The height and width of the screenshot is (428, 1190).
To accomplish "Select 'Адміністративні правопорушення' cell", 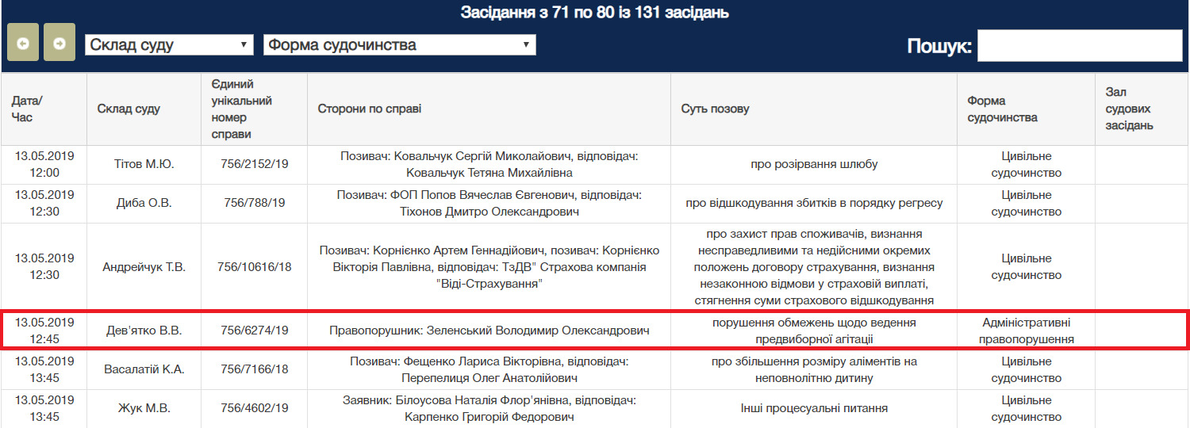I will pos(1026,331).
